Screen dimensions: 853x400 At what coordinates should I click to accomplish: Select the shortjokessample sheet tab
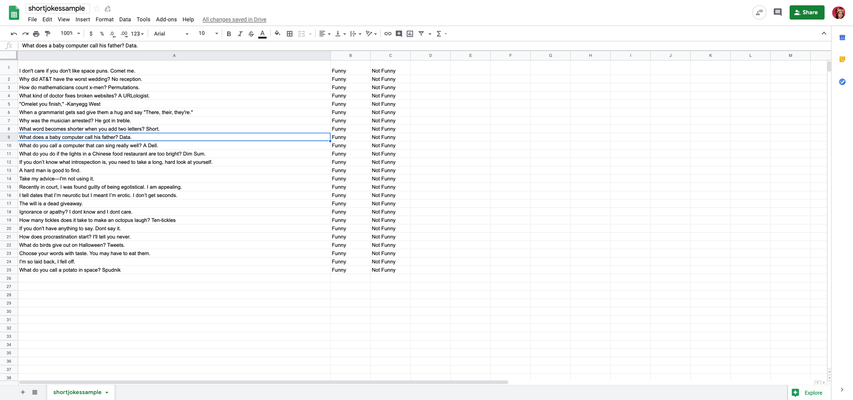tap(77, 392)
